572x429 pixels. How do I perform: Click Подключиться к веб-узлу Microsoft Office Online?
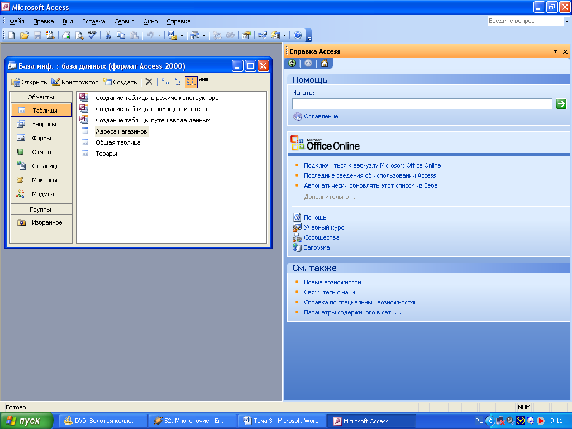[x=373, y=165]
